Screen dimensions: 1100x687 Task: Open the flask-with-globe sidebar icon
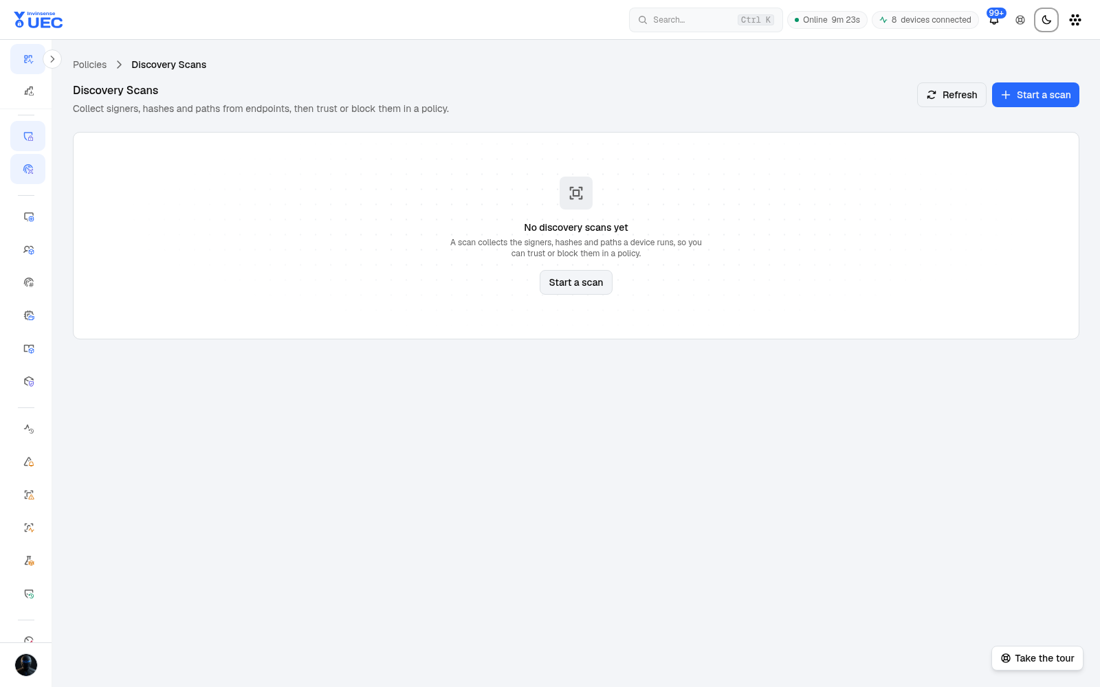click(x=28, y=561)
